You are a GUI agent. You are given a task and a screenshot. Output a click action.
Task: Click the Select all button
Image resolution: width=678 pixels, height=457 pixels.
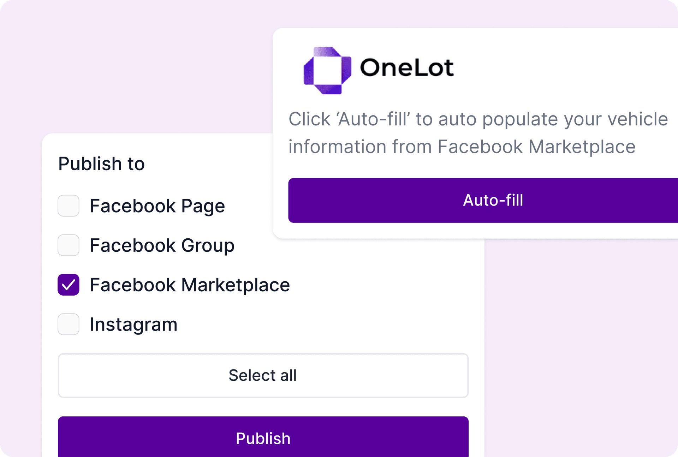click(x=263, y=375)
